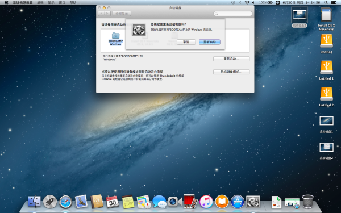
Task: Click the date and time in menu bar
Action: [x=301, y=3]
